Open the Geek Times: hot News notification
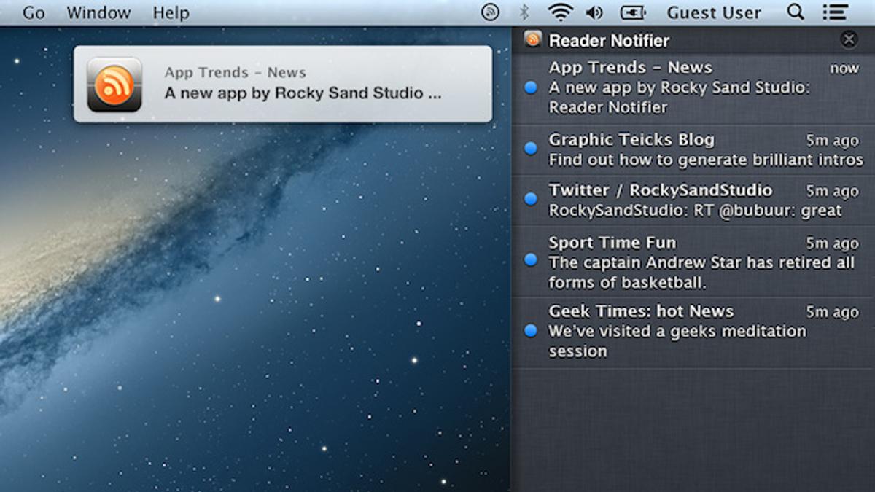Viewport: 875px width, 492px height. pyautogui.click(x=693, y=332)
